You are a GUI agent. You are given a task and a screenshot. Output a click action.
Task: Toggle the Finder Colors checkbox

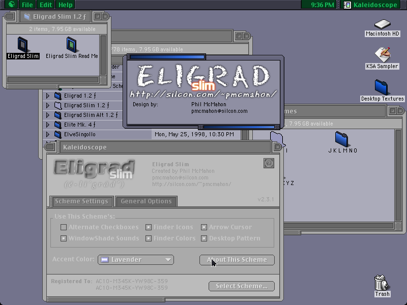click(x=149, y=238)
